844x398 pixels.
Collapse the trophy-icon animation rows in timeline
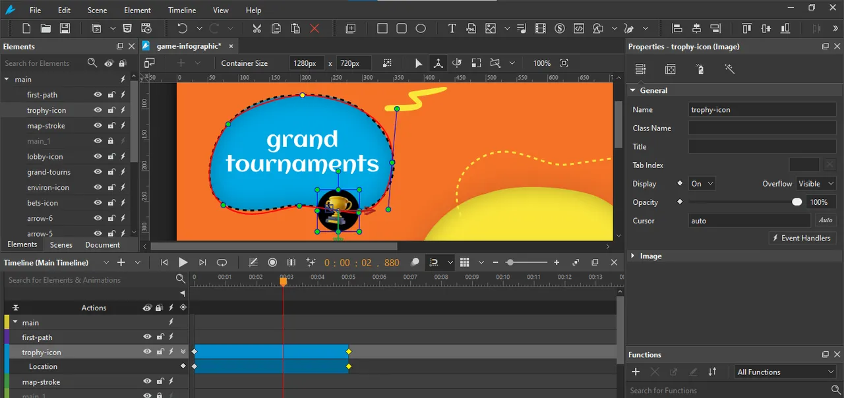click(183, 352)
